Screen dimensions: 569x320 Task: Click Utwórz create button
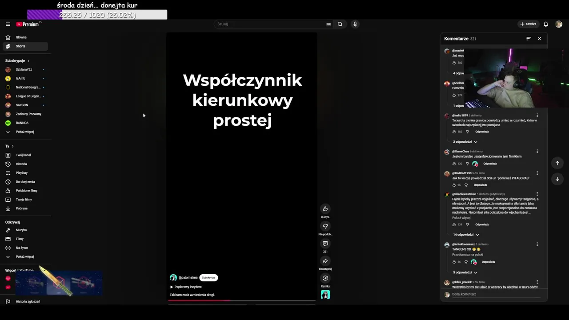pyautogui.click(x=528, y=24)
